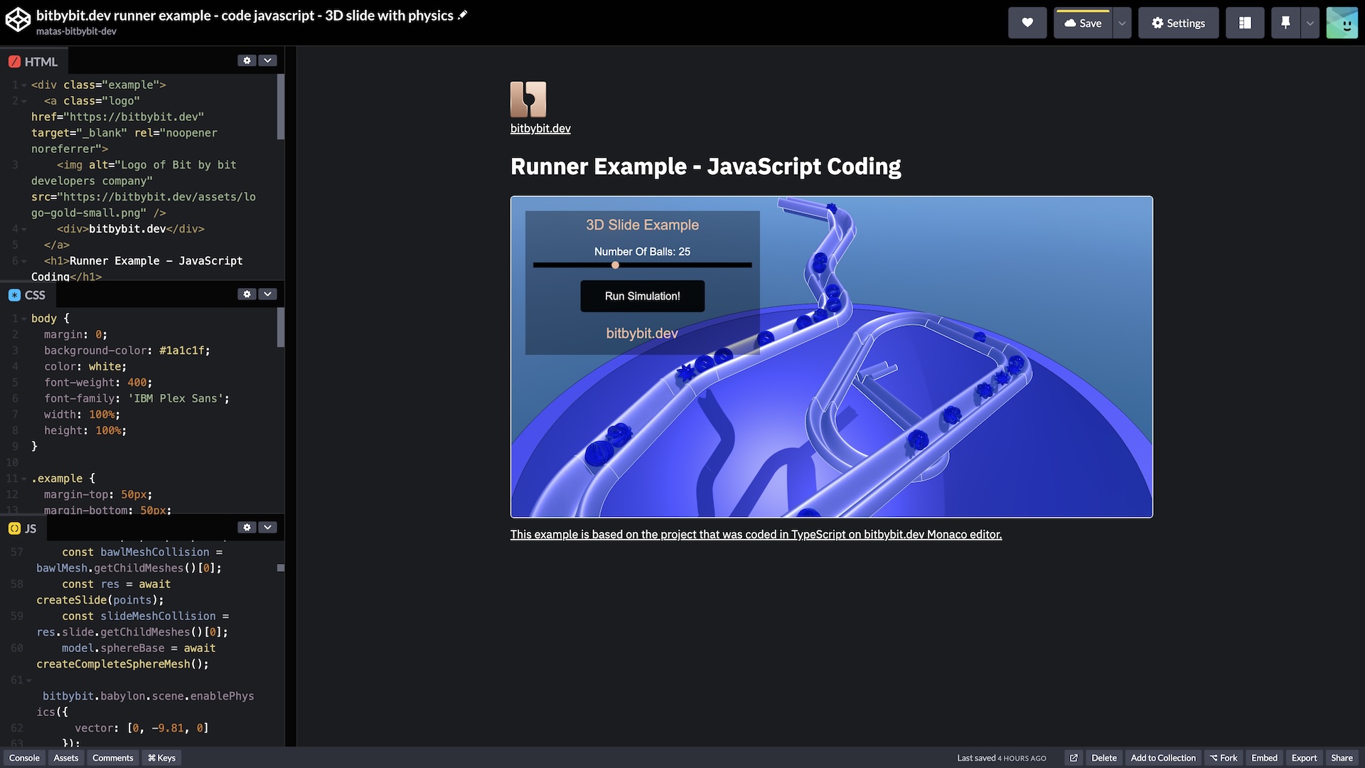Click the bitbybit.dev logo image
Viewport: 1365px width, 768px height.
tap(528, 100)
